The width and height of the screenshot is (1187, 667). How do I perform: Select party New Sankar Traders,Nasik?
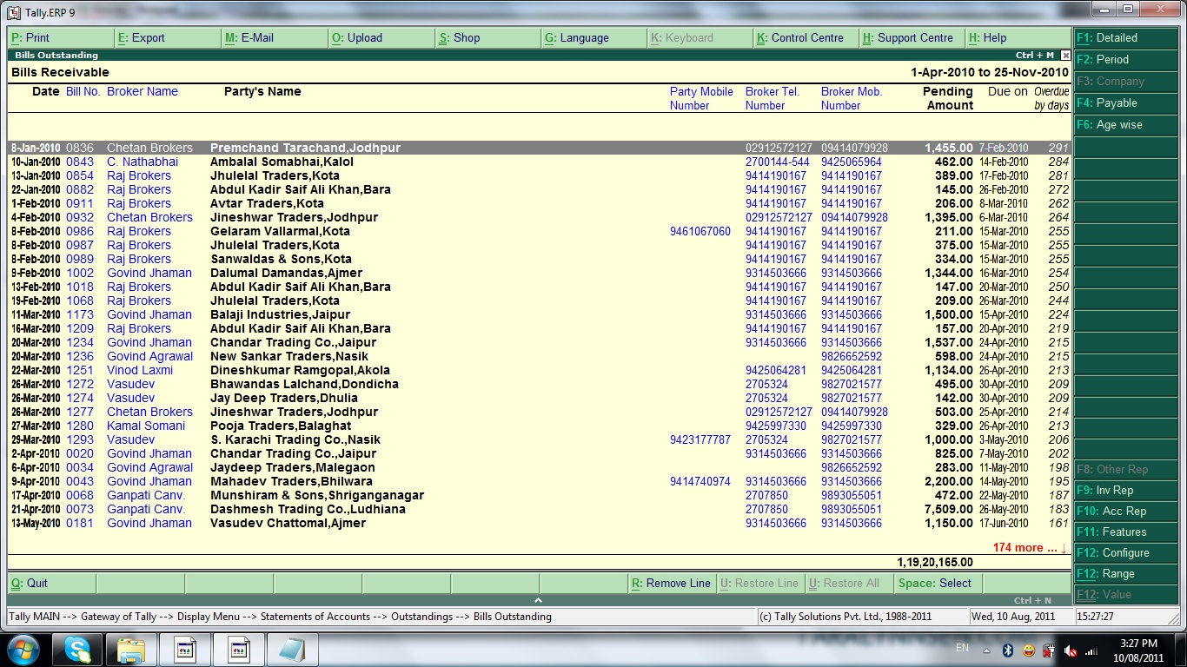pos(289,356)
